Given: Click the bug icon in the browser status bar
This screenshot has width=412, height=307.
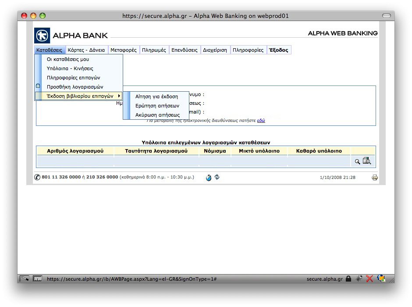Looking at the screenshot, I should pos(359,278).
